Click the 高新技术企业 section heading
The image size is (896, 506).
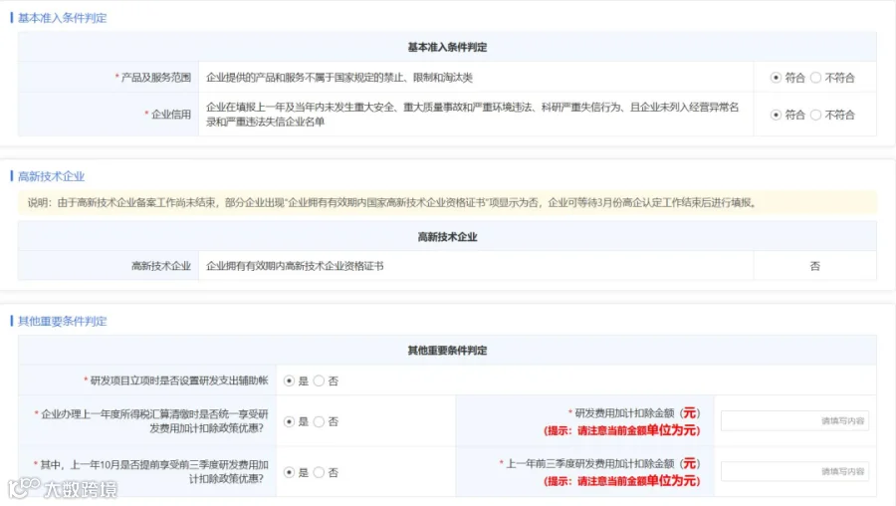pos(52,176)
